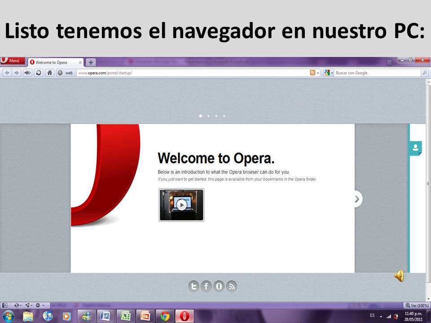Open the Google search engine dropdown
The width and height of the screenshot is (431, 323).
tap(329, 73)
